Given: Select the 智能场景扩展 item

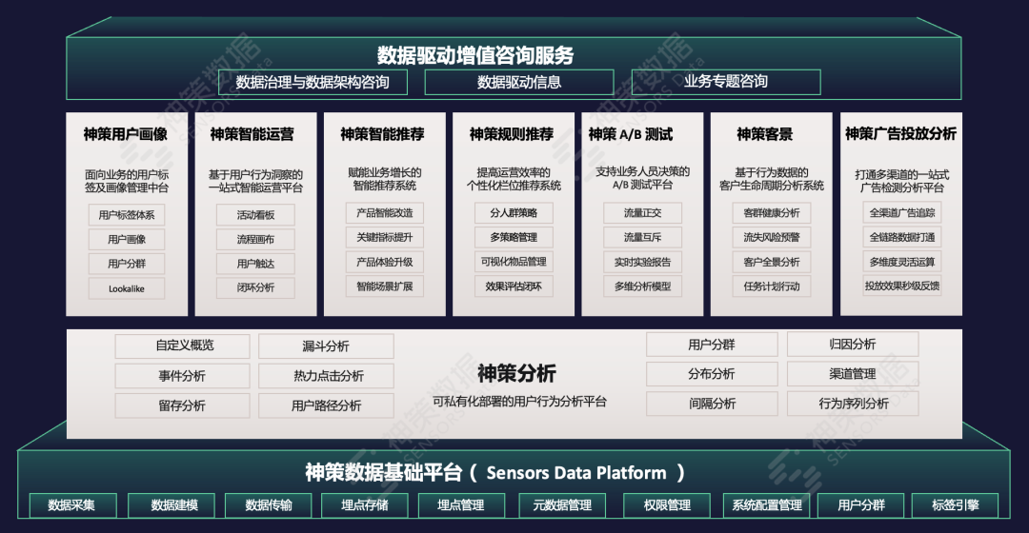Looking at the screenshot, I should 385,286.
